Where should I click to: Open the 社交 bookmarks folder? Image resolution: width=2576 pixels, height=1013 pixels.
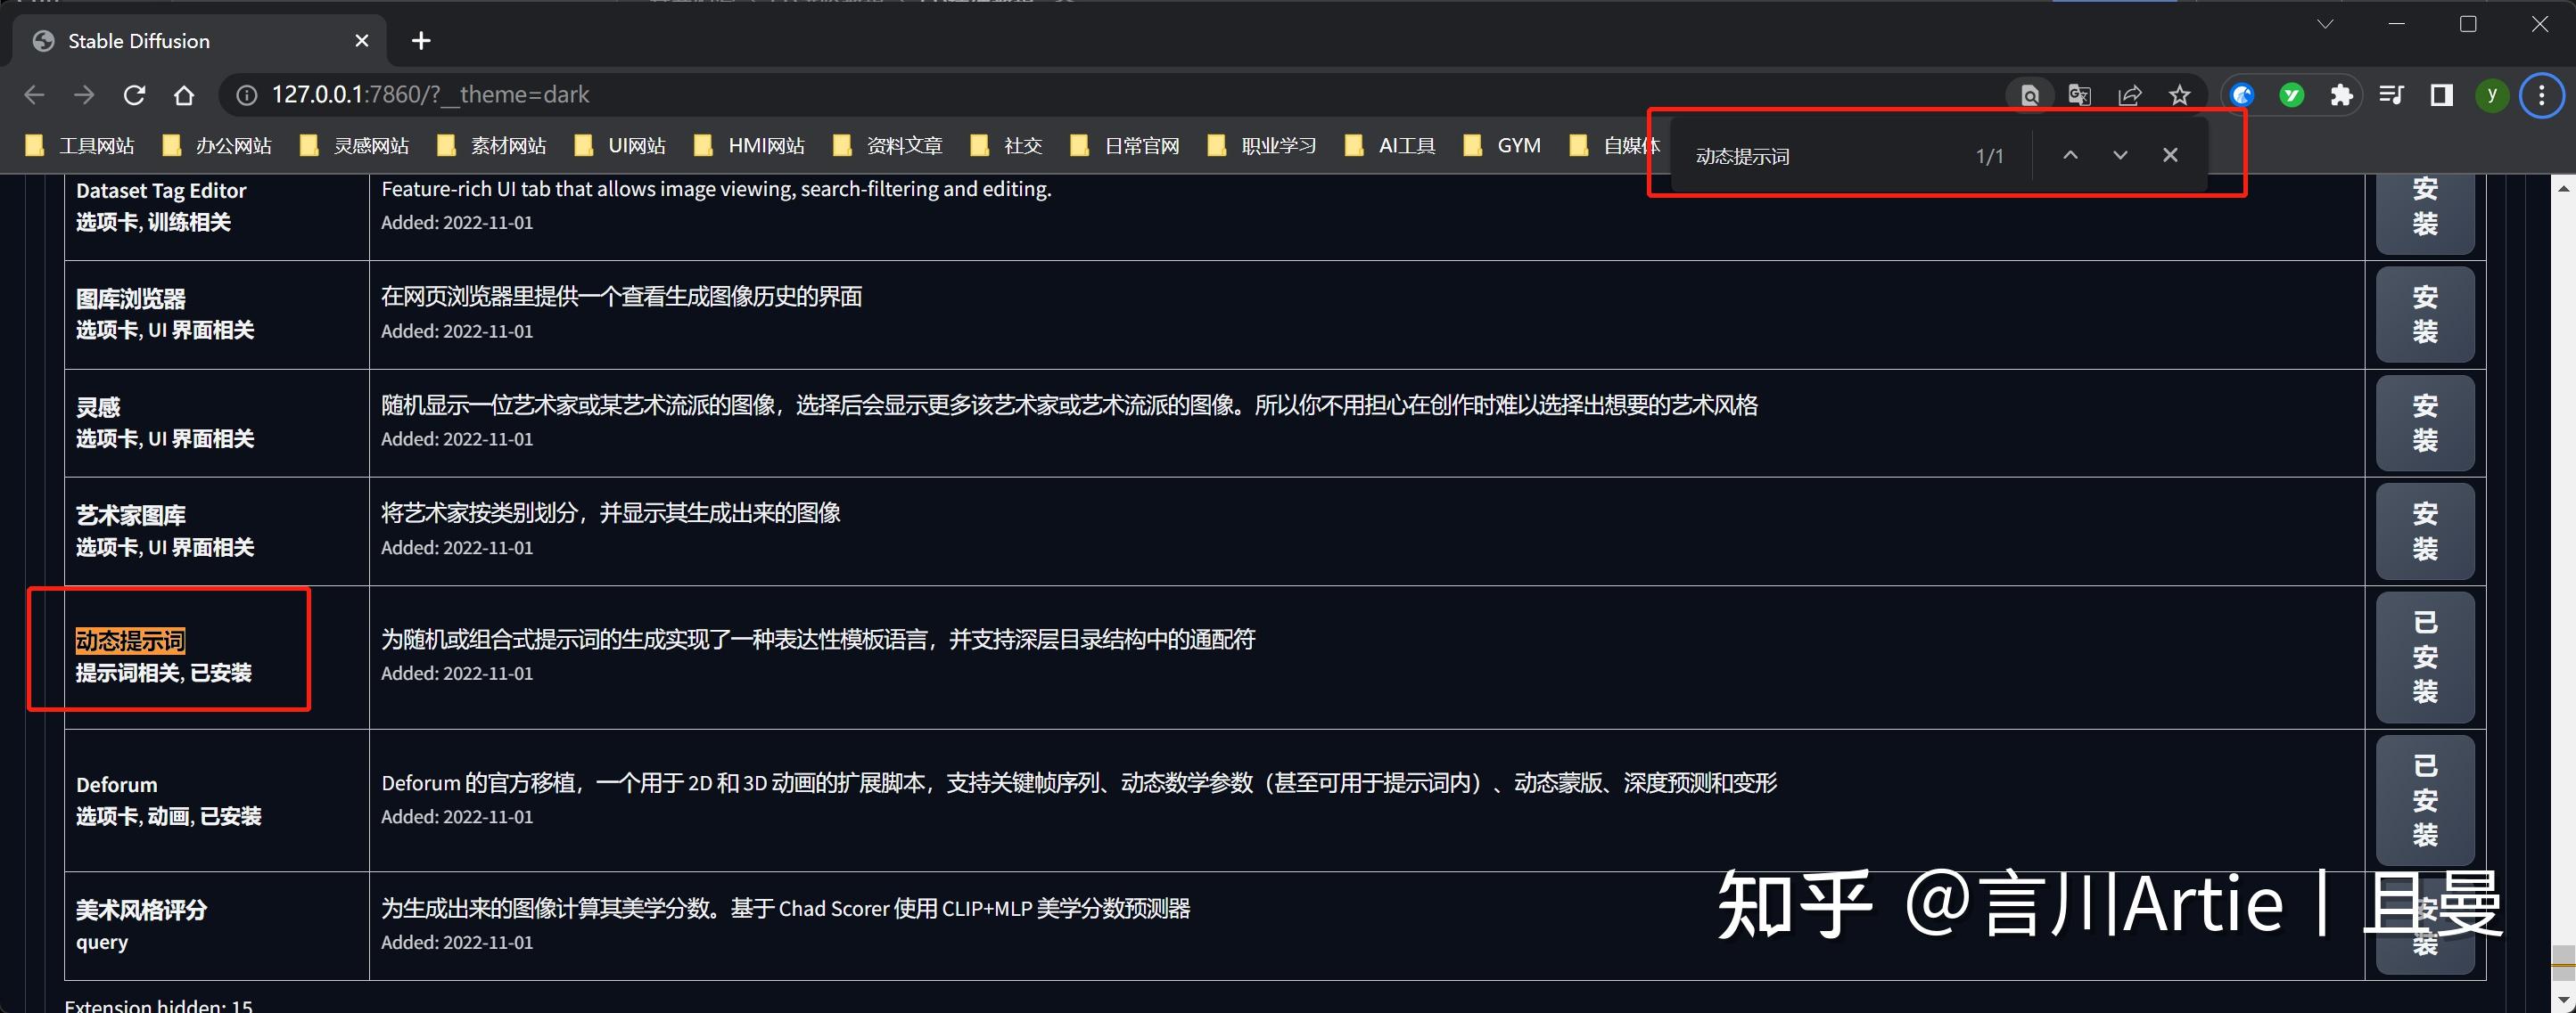[1023, 145]
